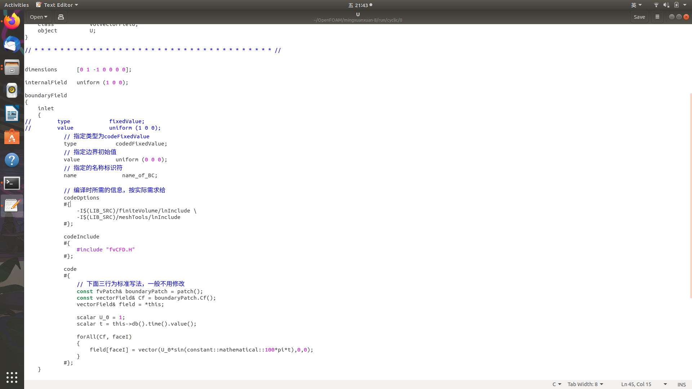The height and width of the screenshot is (389, 692).
Task: Select the Text Editor dock icon
Action: pyautogui.click(x=12, y=206)
